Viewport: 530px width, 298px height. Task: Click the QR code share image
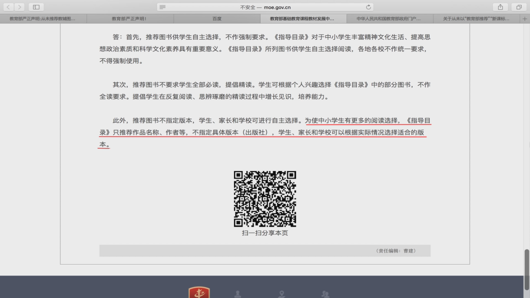(x=265, y=199)
